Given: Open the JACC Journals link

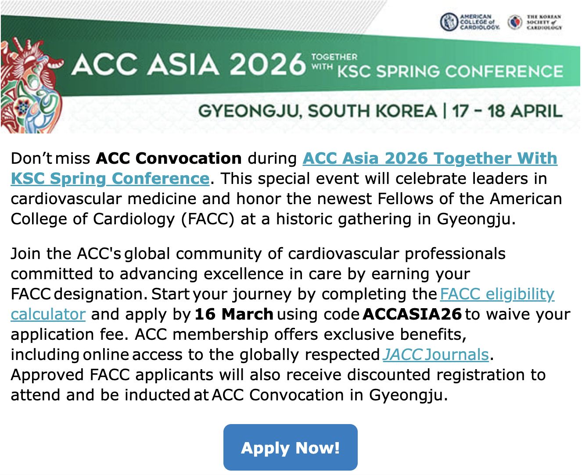Looking at the screenshot, I should click(x=435, y=354).
